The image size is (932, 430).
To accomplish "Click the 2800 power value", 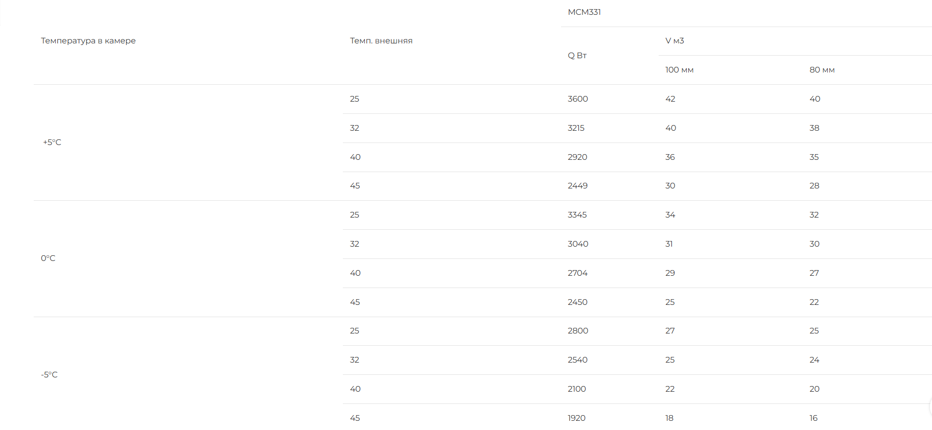I will 578,330.
